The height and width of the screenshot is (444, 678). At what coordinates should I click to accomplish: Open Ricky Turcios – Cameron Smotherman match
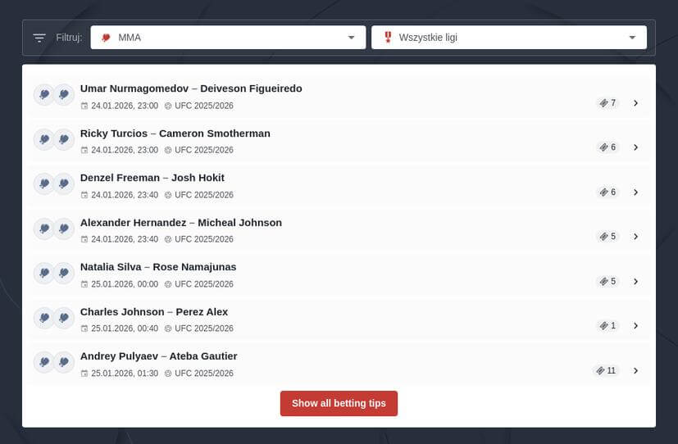pos(175,134)
